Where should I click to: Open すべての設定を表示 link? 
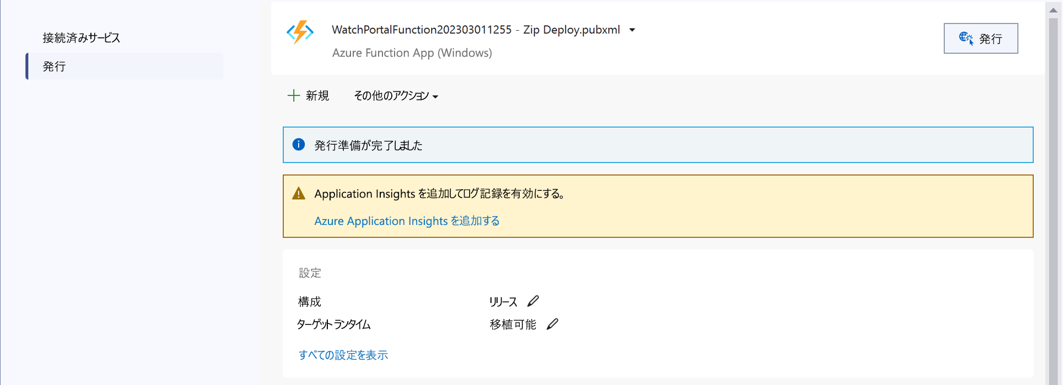[x=343, y=355]
